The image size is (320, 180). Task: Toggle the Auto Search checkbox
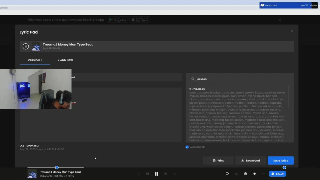187,147
